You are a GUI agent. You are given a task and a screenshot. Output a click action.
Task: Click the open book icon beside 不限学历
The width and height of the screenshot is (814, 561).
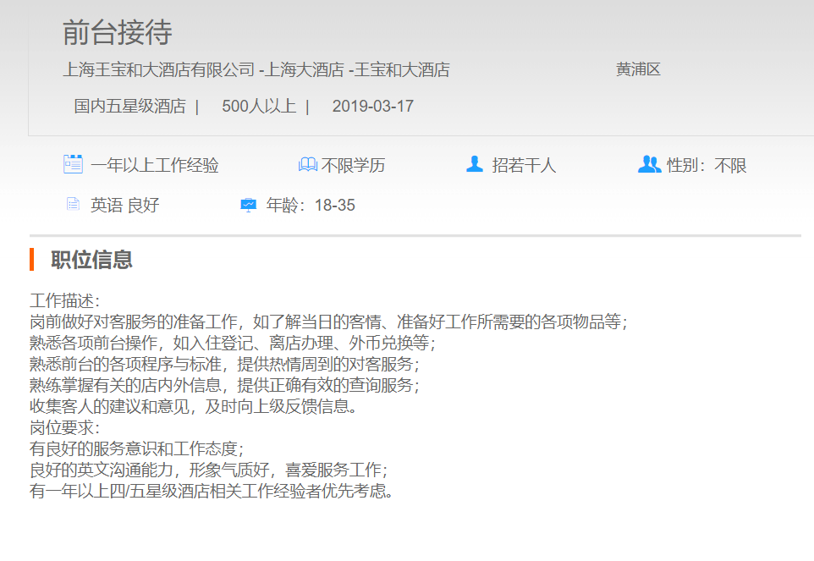click(308, 165)
